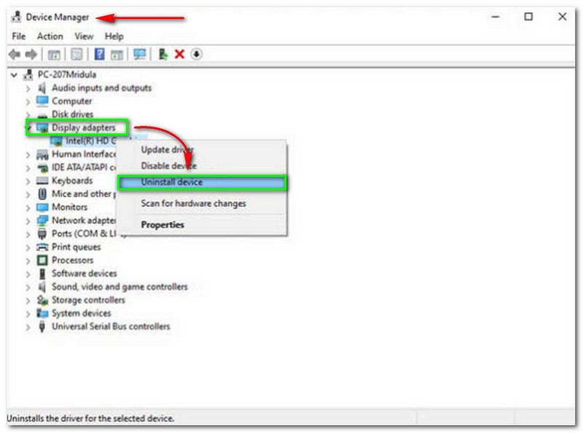Click the Update driver toolbar icon
This screenshot has height=433, width=583.
click(x=163, y=55)
